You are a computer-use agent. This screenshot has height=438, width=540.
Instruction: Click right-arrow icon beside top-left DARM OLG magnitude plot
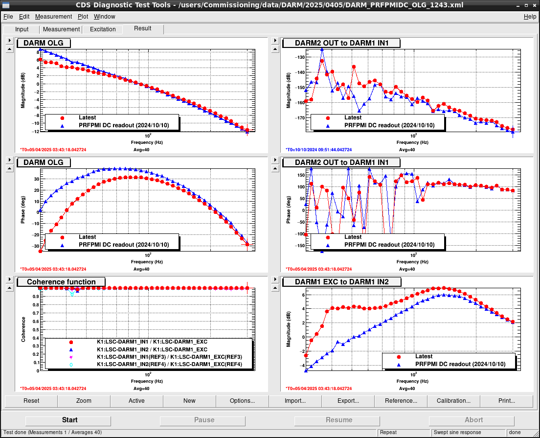pyautogui.click(x=10, y=41)
